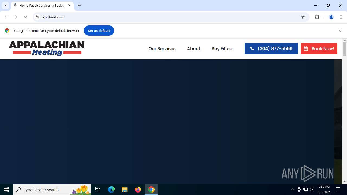
Task: Open Task View on taskbar
Action: [98, 190]
